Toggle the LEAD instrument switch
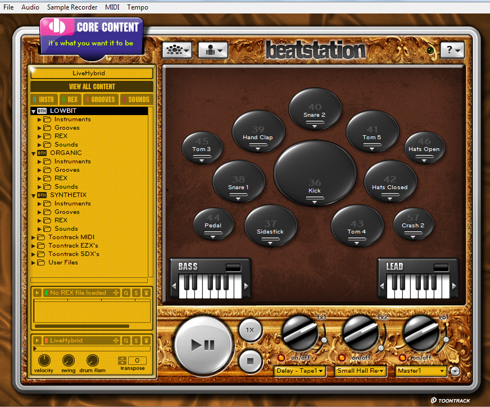490x407 pixels. click(x=441, y=267)
